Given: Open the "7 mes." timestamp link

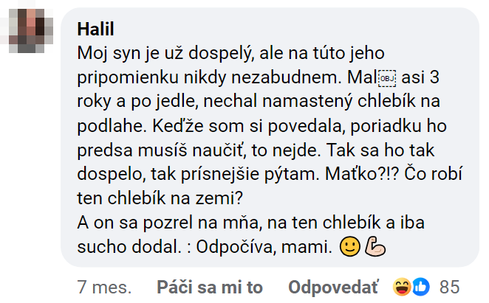Looking at the screenshot, I should [x=104, y=286].
